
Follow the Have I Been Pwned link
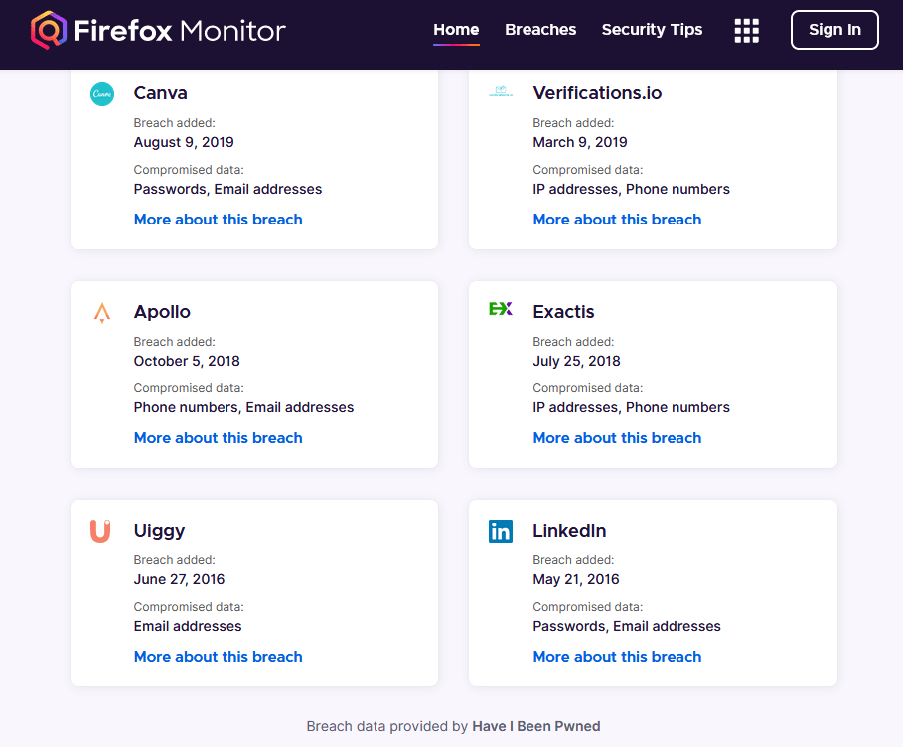click(x=536, y=726)
